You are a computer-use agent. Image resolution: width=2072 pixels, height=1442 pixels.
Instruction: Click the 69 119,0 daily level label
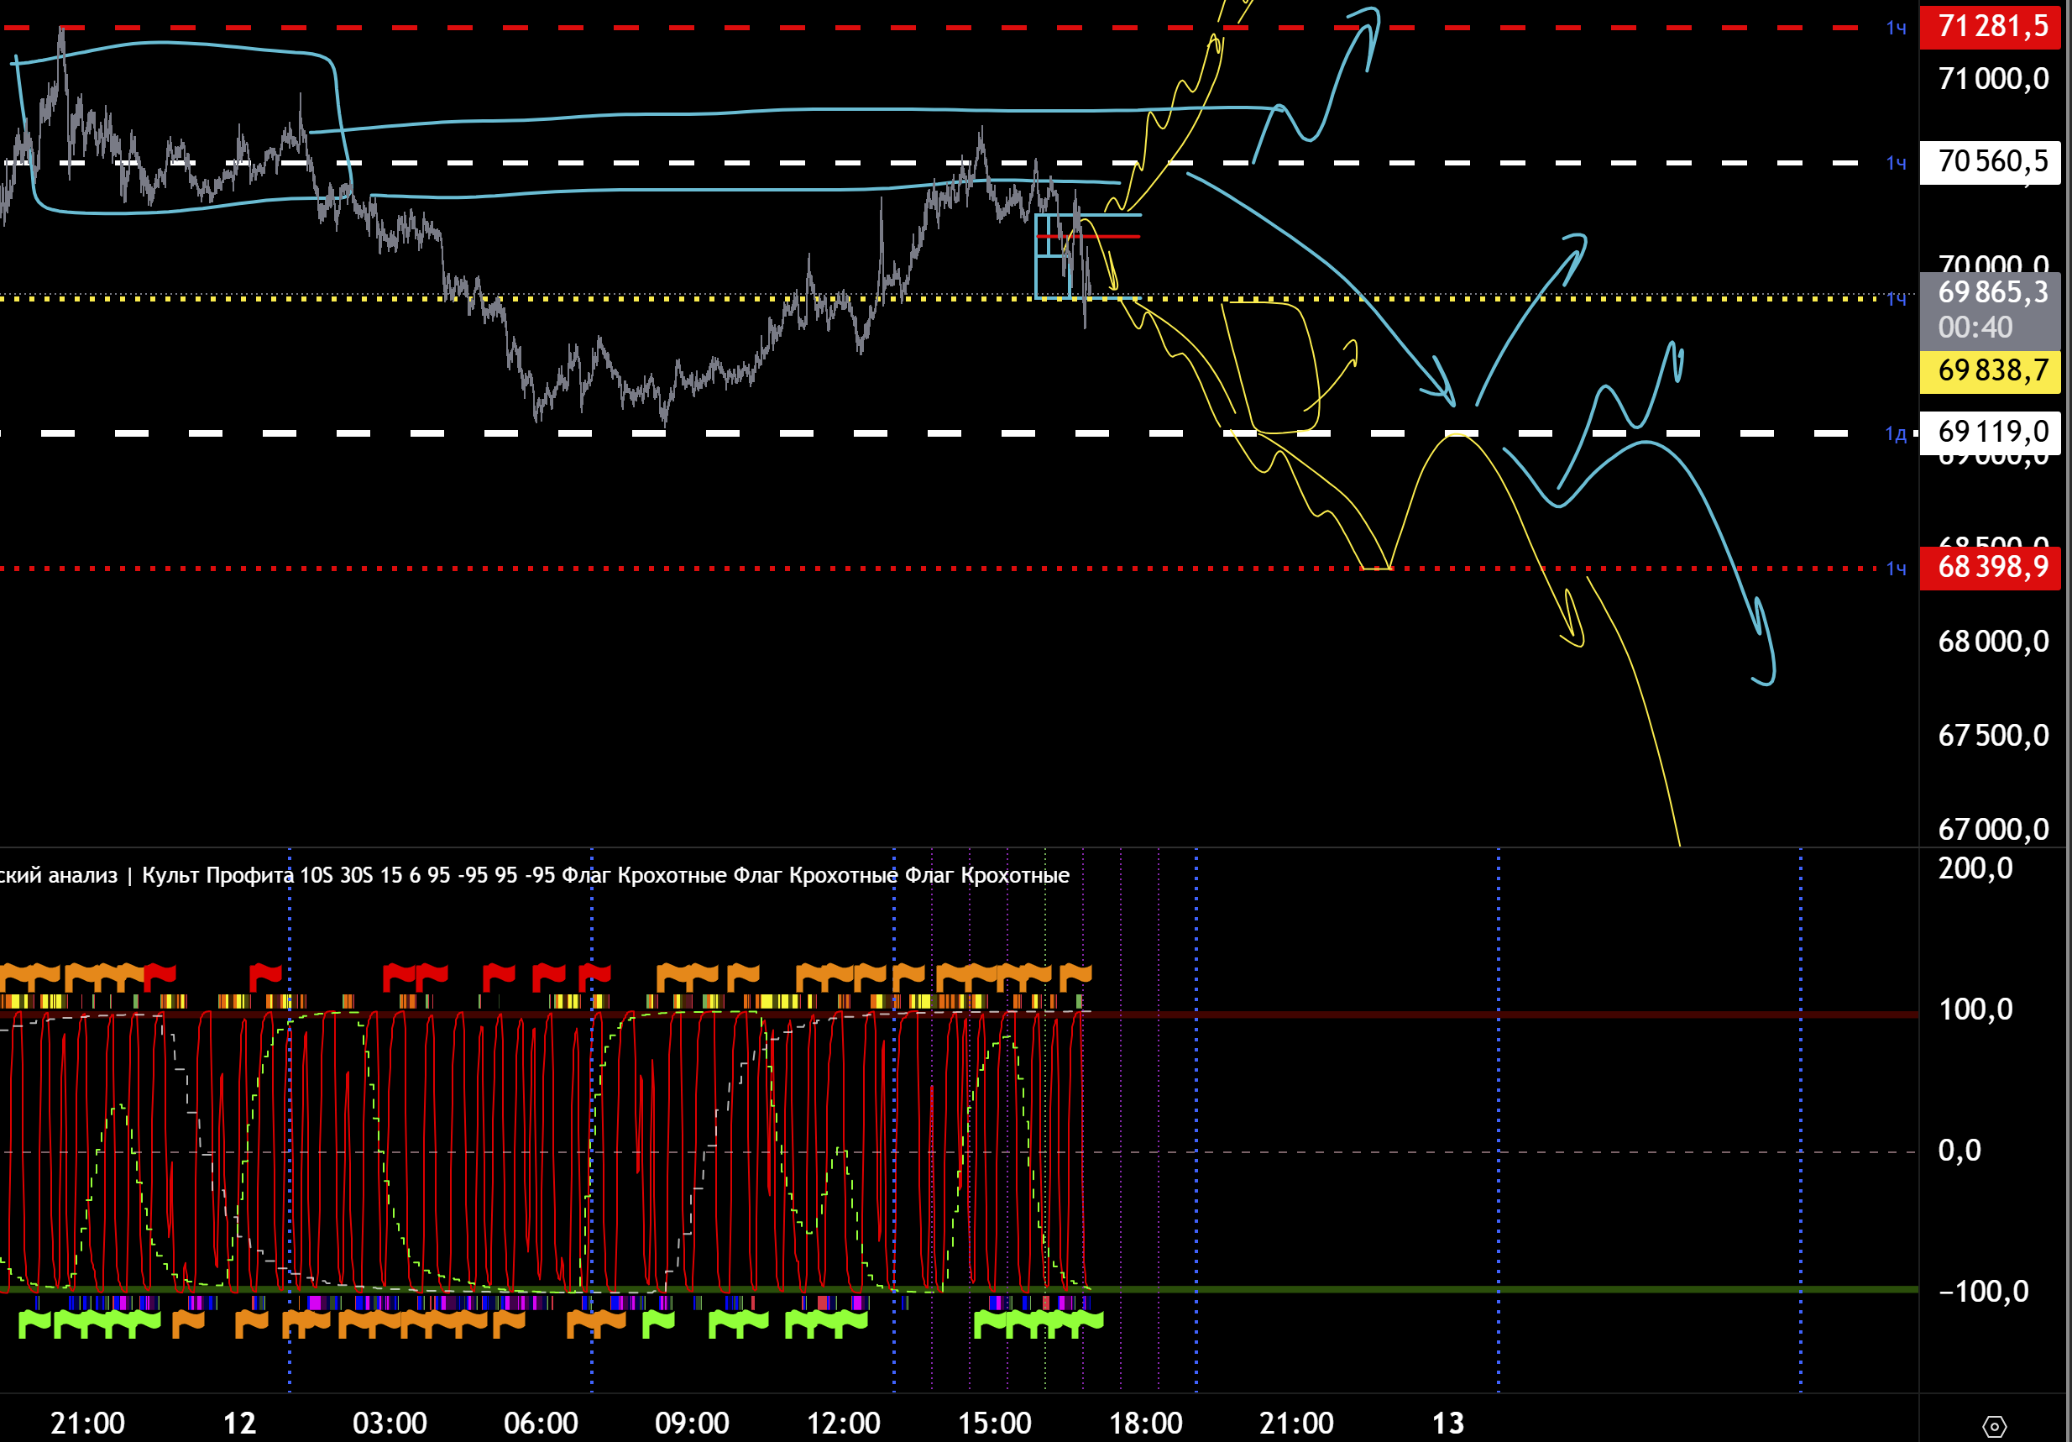tap(1991, 432)
